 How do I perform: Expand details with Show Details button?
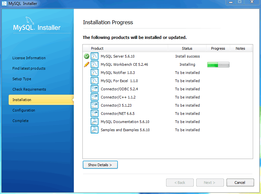(x=100, y=165)
